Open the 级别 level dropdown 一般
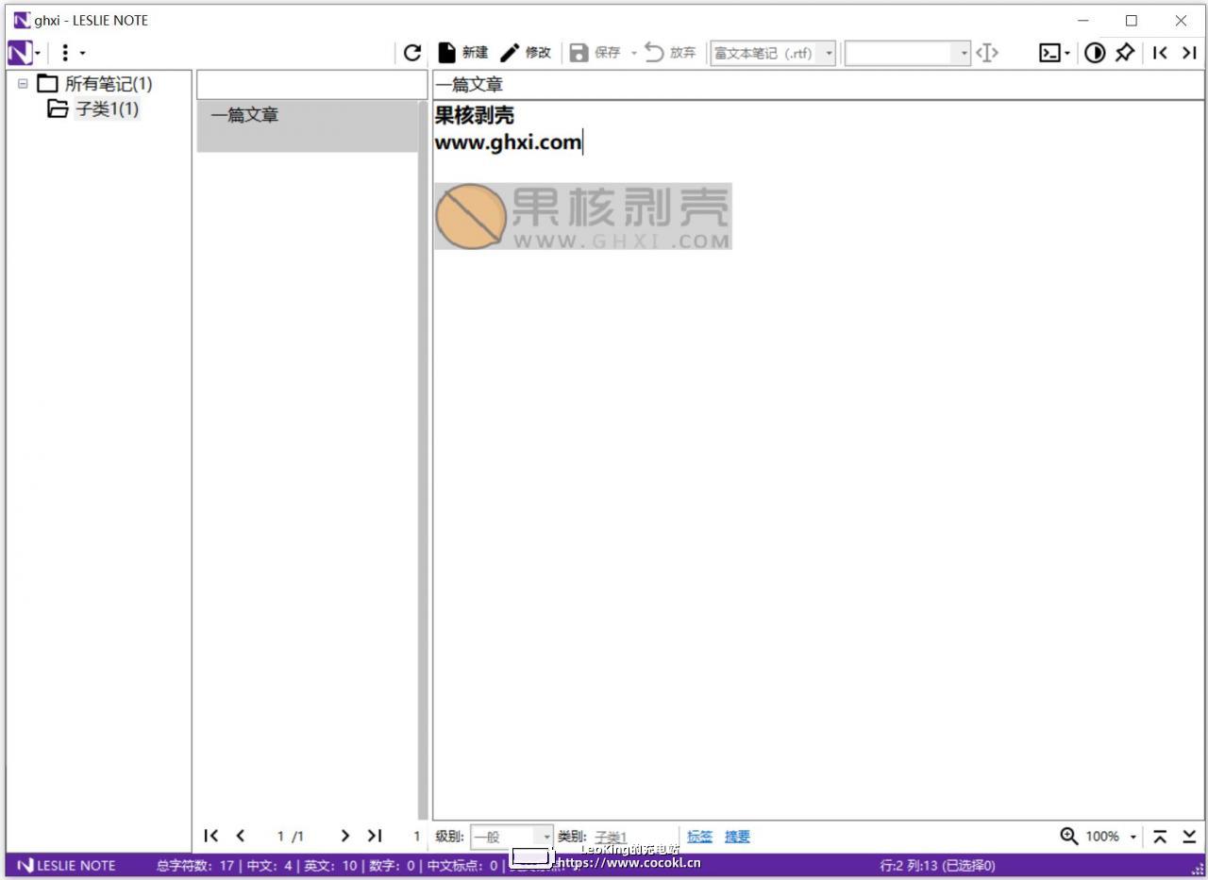This screenshot has width=1208, height=880. pos(512,837)
